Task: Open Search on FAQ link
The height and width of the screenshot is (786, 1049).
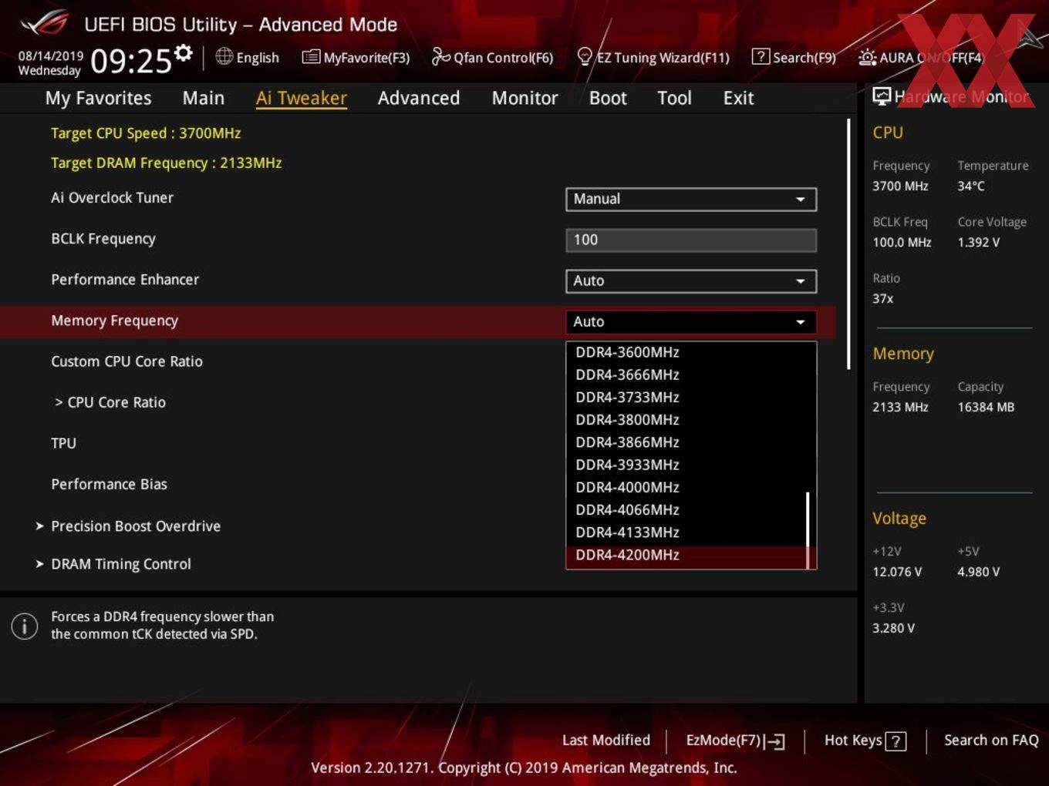Action: (991, 741)
